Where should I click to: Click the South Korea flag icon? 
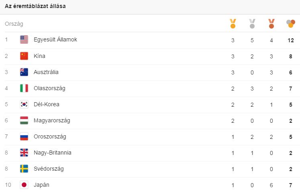point(24,104)
